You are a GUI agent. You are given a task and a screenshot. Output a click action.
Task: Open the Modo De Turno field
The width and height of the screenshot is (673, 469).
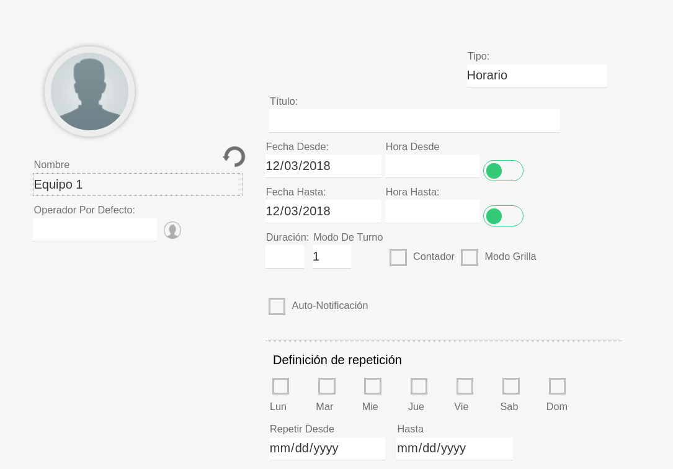(331, 257)
